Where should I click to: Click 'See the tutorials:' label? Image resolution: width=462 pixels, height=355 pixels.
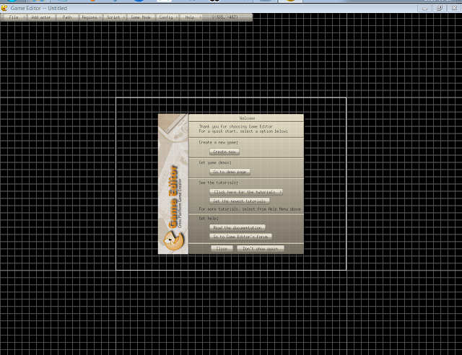click(x=218, y=183)
